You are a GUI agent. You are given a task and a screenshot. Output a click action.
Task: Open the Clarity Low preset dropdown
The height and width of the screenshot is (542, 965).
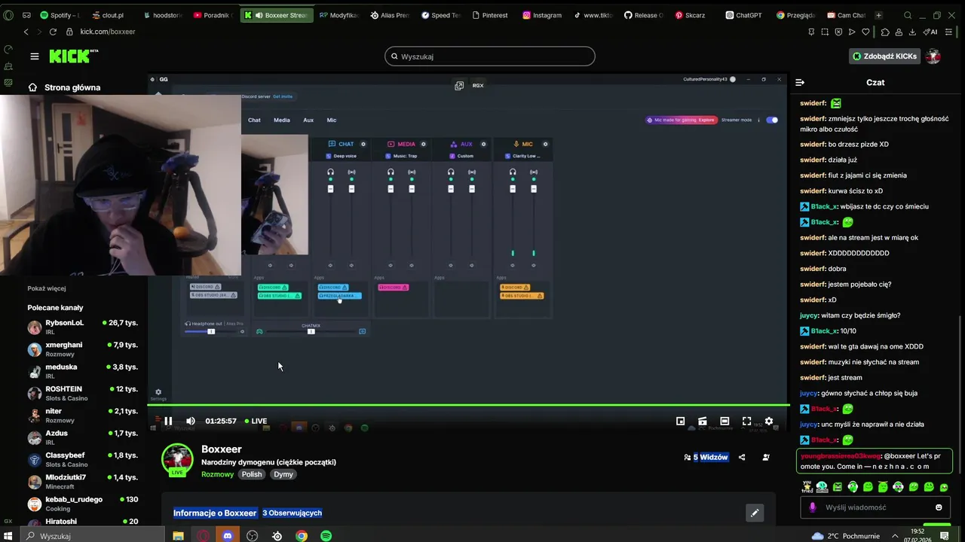523,156
